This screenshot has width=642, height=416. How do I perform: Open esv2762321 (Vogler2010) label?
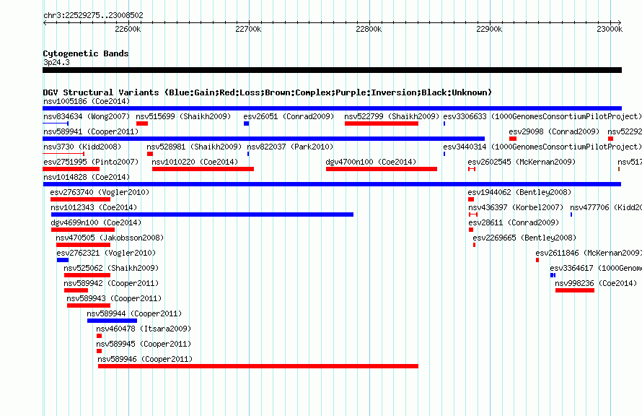pyautogui.click(x=106, y=253)
